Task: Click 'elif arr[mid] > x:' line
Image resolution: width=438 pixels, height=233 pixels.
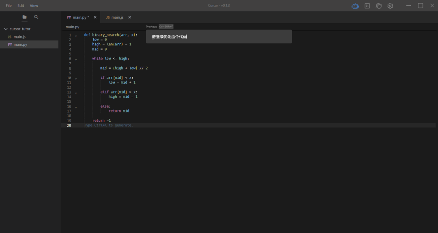Action: (x=119, y=92)
